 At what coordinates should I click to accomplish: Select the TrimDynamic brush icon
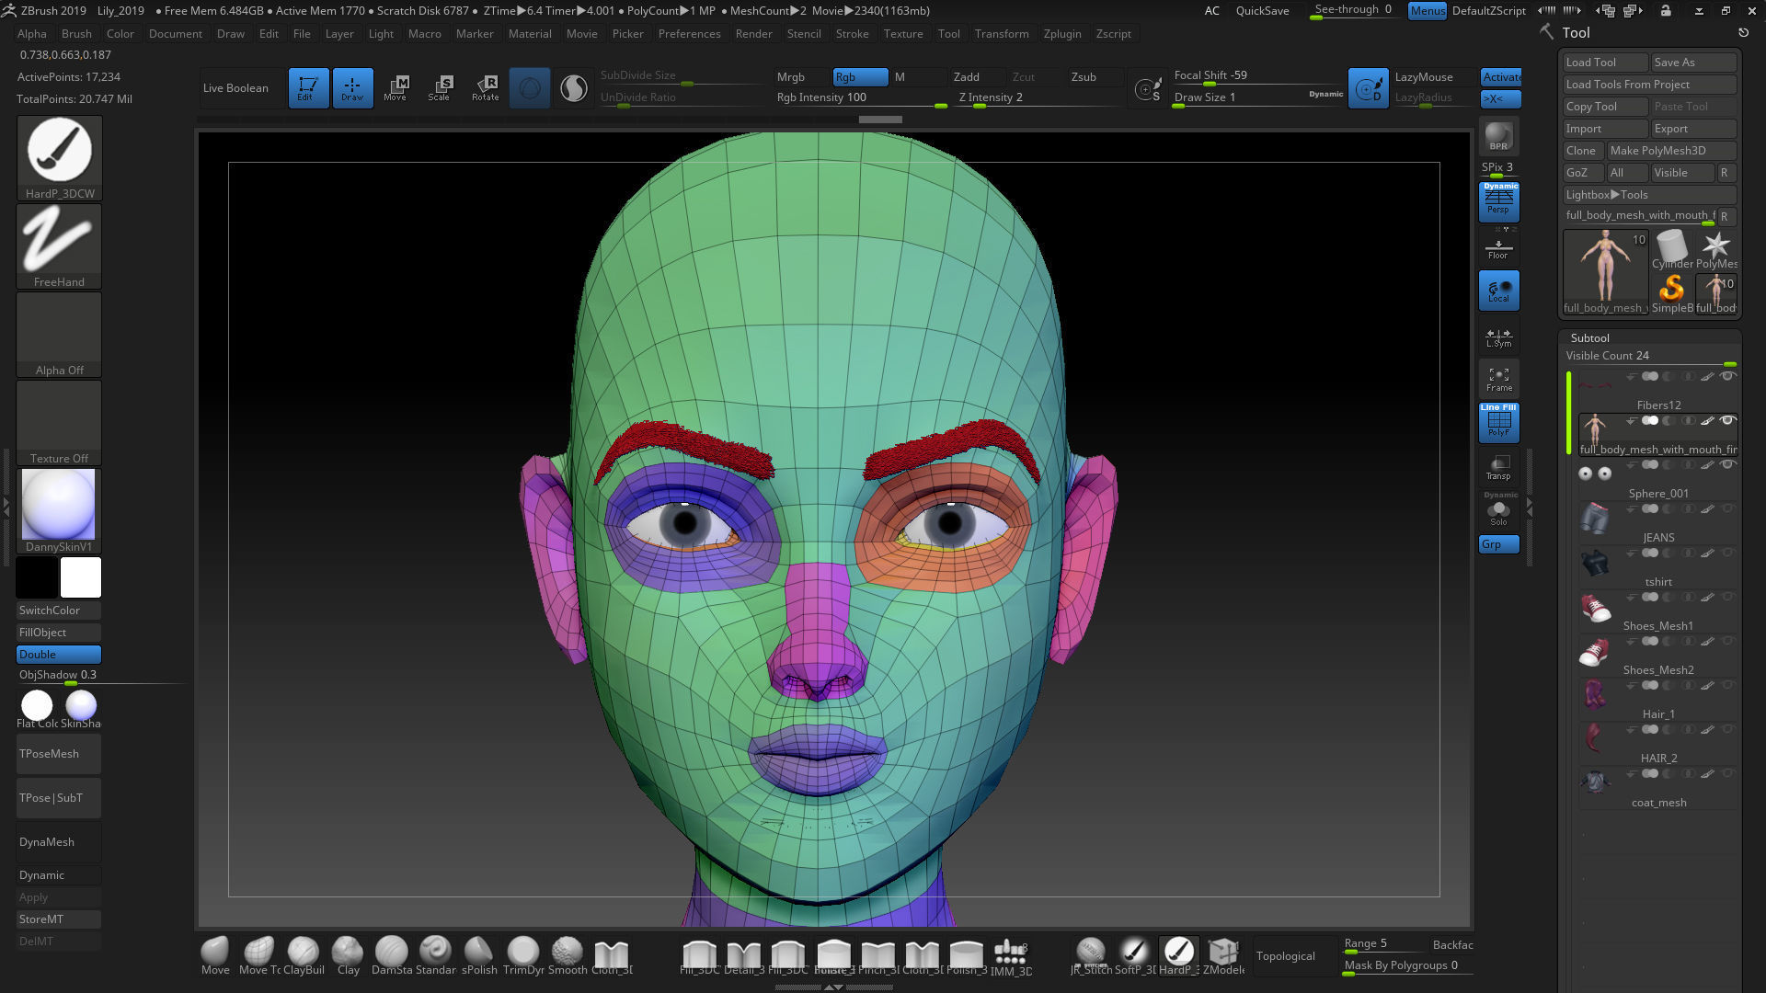click(x=522, y=955)
